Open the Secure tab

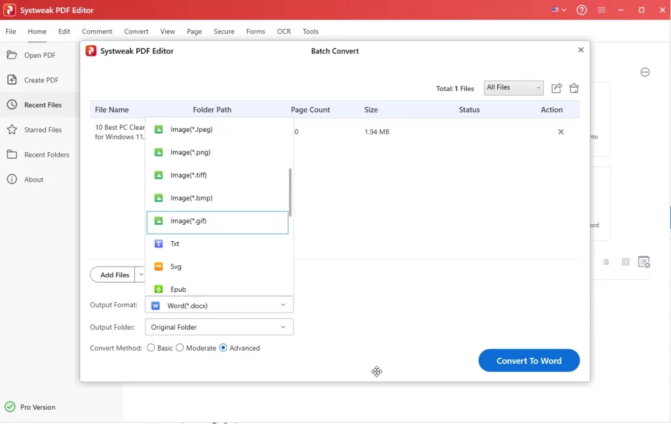pyautogui.click(x=224, y=31)
